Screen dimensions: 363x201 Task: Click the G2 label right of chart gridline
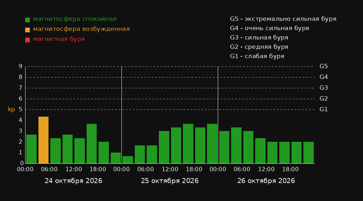323,99
